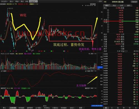Click help question mark on 主力追踪 panel
139x109 pixels.
pos(94,71)
